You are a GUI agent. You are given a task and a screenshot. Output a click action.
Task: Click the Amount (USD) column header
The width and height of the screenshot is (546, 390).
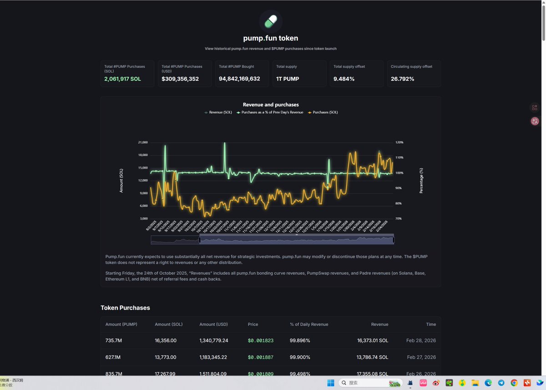pyautogui.click(x=214, y=324)
